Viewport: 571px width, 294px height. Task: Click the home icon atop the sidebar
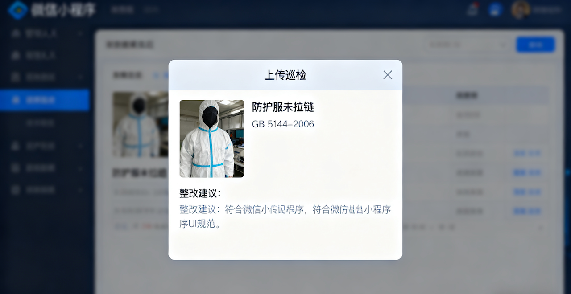pos(16,33)
